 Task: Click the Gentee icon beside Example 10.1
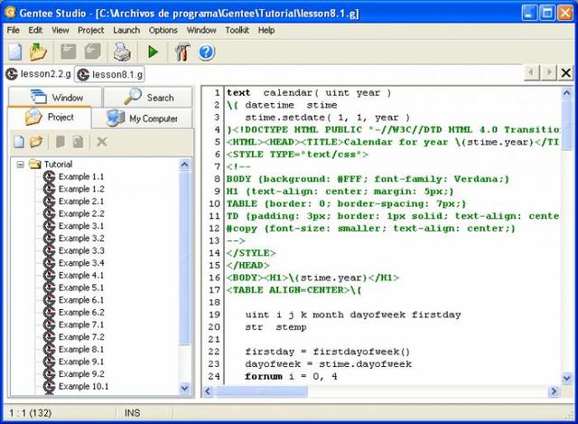coord(49,386)
